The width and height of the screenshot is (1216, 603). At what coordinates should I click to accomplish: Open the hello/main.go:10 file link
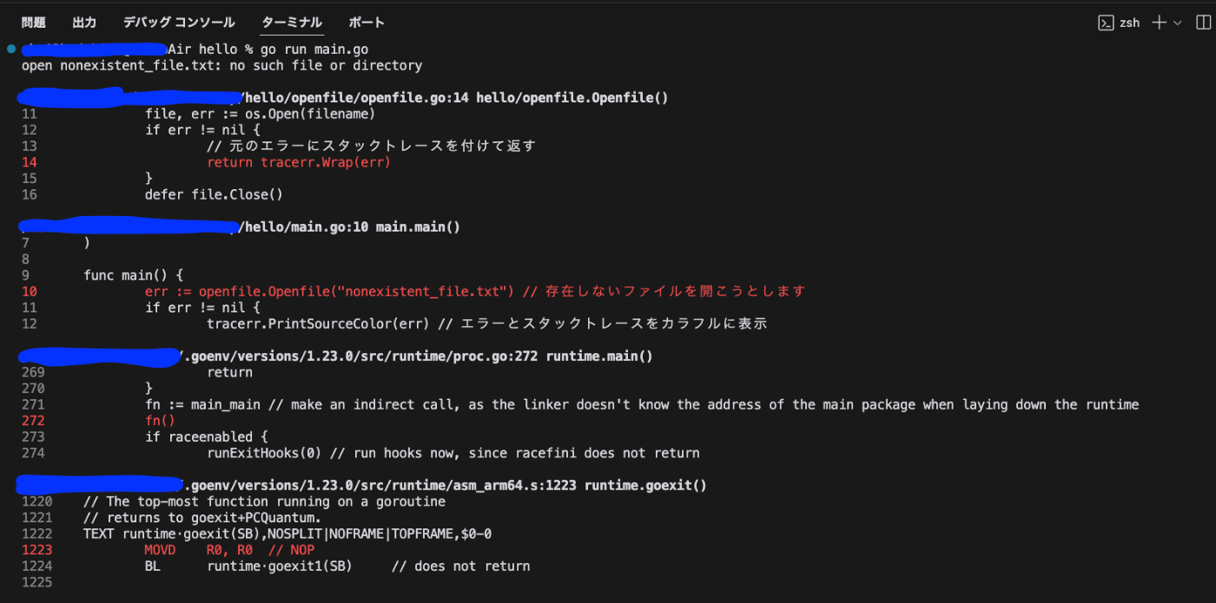click(301, 227)
